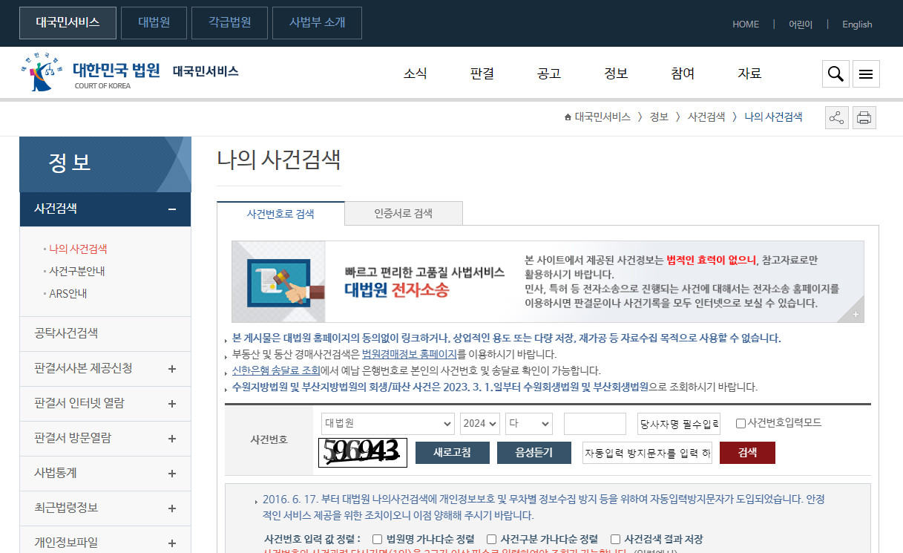Click the case serial number input field
The height and width of the screenshot is (553, 903).
(595, 424)
